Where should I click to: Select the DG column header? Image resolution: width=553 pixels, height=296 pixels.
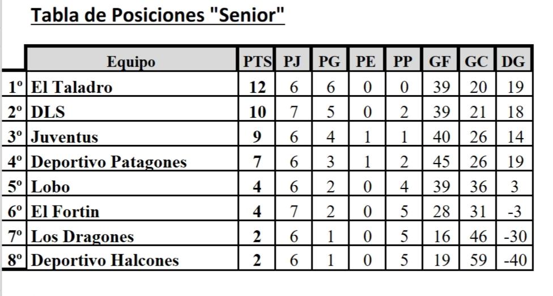513,61
